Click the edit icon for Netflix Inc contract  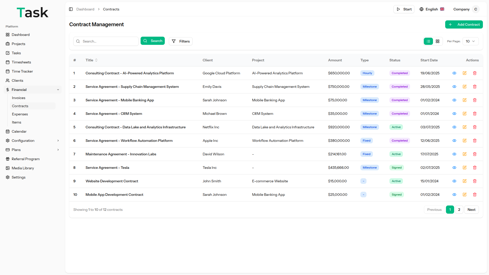465,127
